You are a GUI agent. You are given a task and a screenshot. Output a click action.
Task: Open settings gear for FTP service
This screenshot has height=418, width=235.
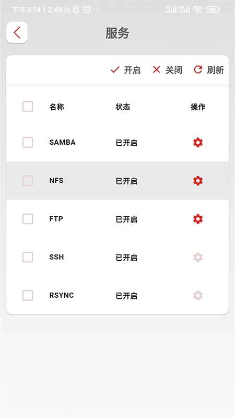pos(198,219)
